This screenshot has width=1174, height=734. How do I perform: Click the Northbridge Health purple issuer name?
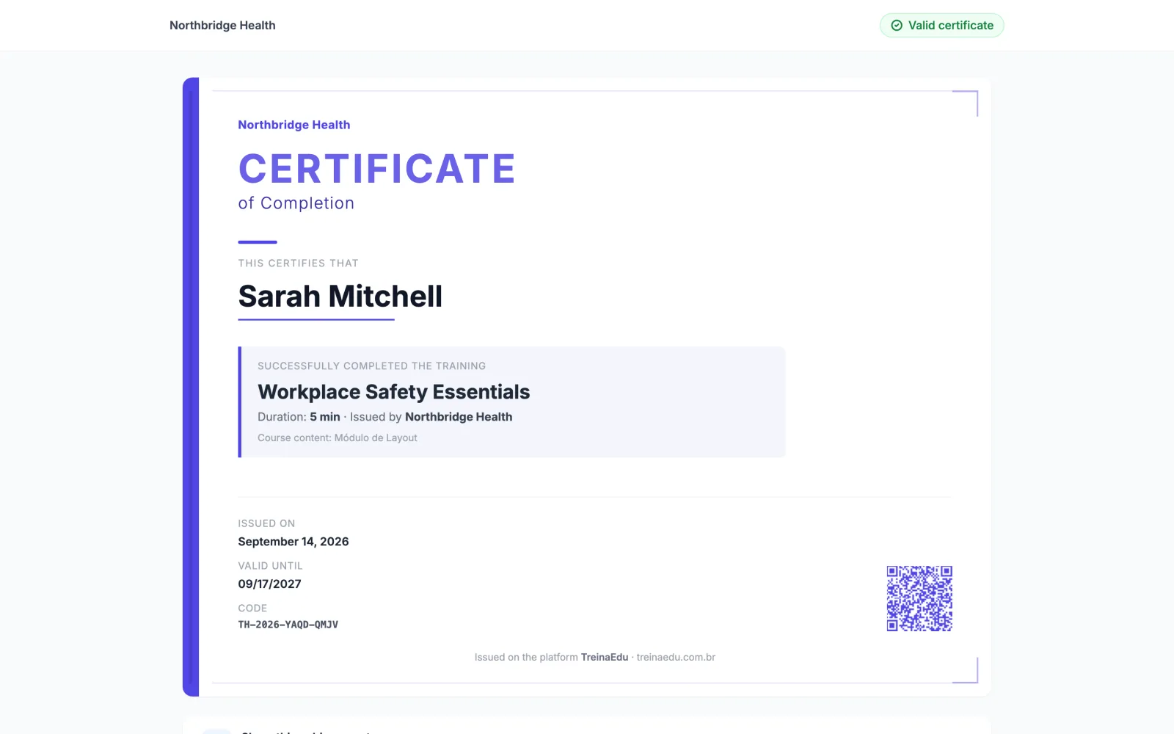pyautogui.click(x=294, y=125)
